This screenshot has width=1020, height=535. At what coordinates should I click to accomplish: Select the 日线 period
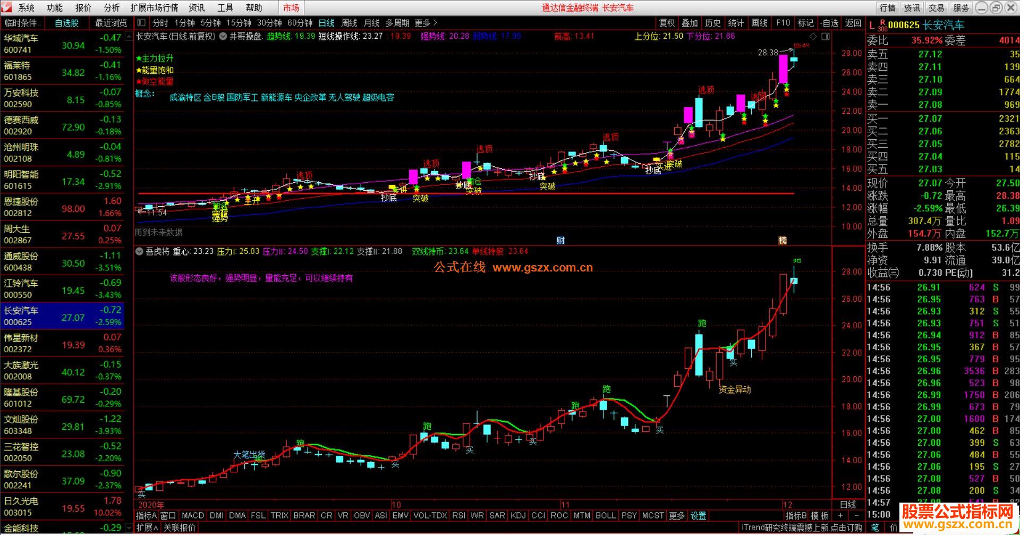327,23
